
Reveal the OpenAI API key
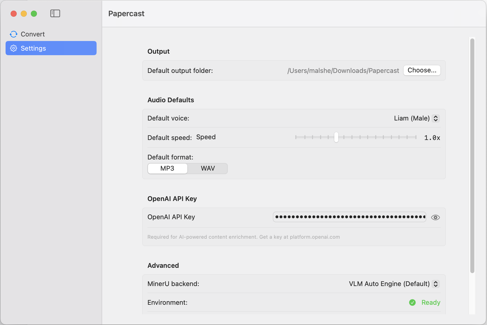coord(435,217)
